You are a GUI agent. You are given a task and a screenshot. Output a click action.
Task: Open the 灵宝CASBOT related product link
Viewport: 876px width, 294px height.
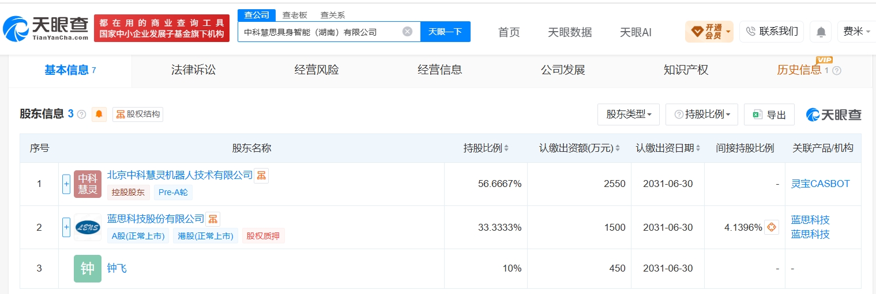821,184
